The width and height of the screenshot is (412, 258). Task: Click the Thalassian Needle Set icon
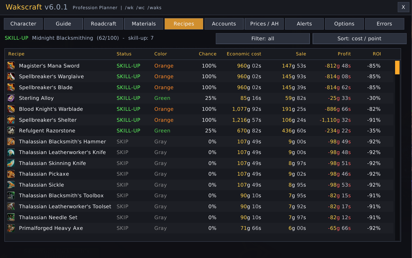11,217
